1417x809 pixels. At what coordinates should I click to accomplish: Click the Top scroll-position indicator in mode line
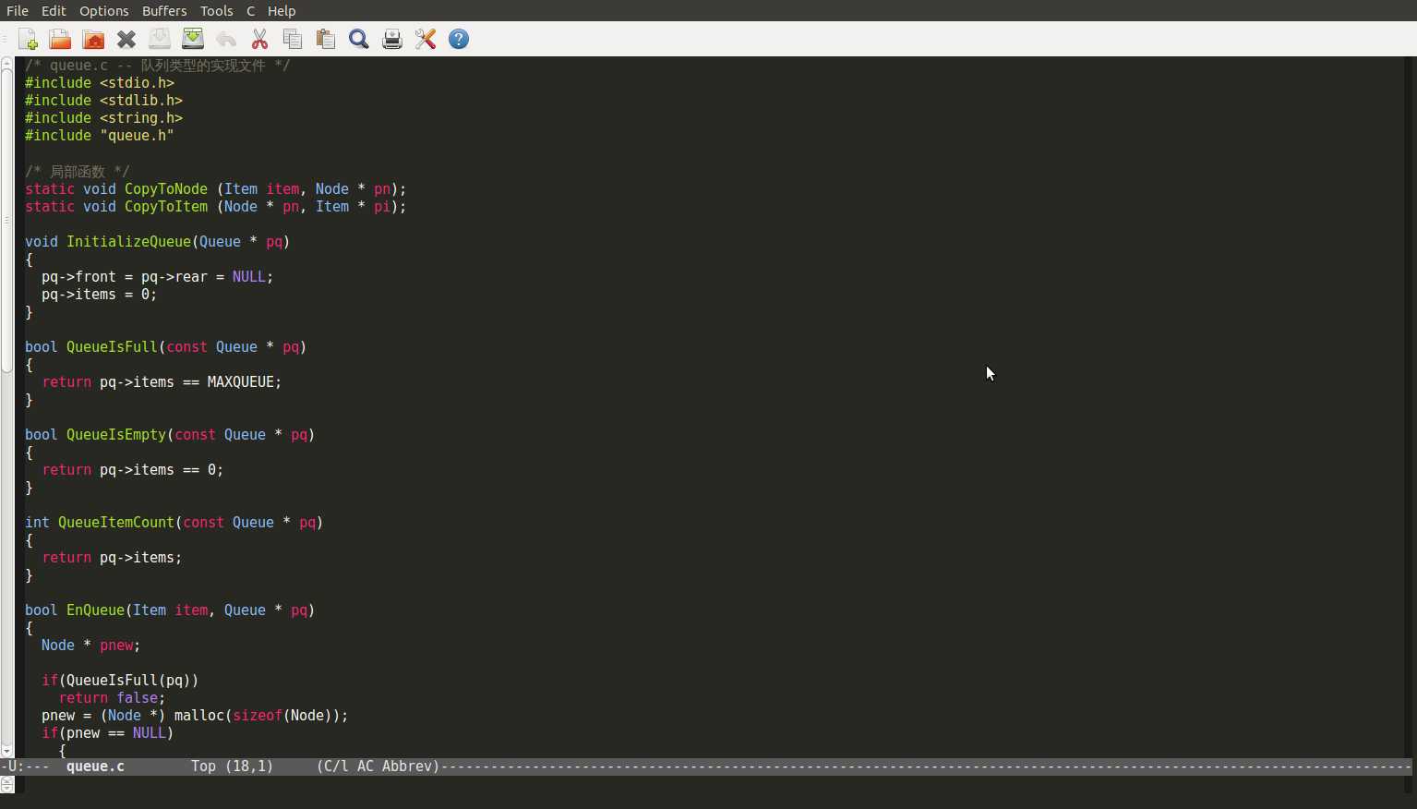(x=203, y=767)
